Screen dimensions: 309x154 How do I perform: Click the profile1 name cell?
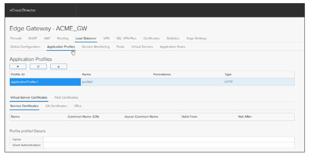117,82
